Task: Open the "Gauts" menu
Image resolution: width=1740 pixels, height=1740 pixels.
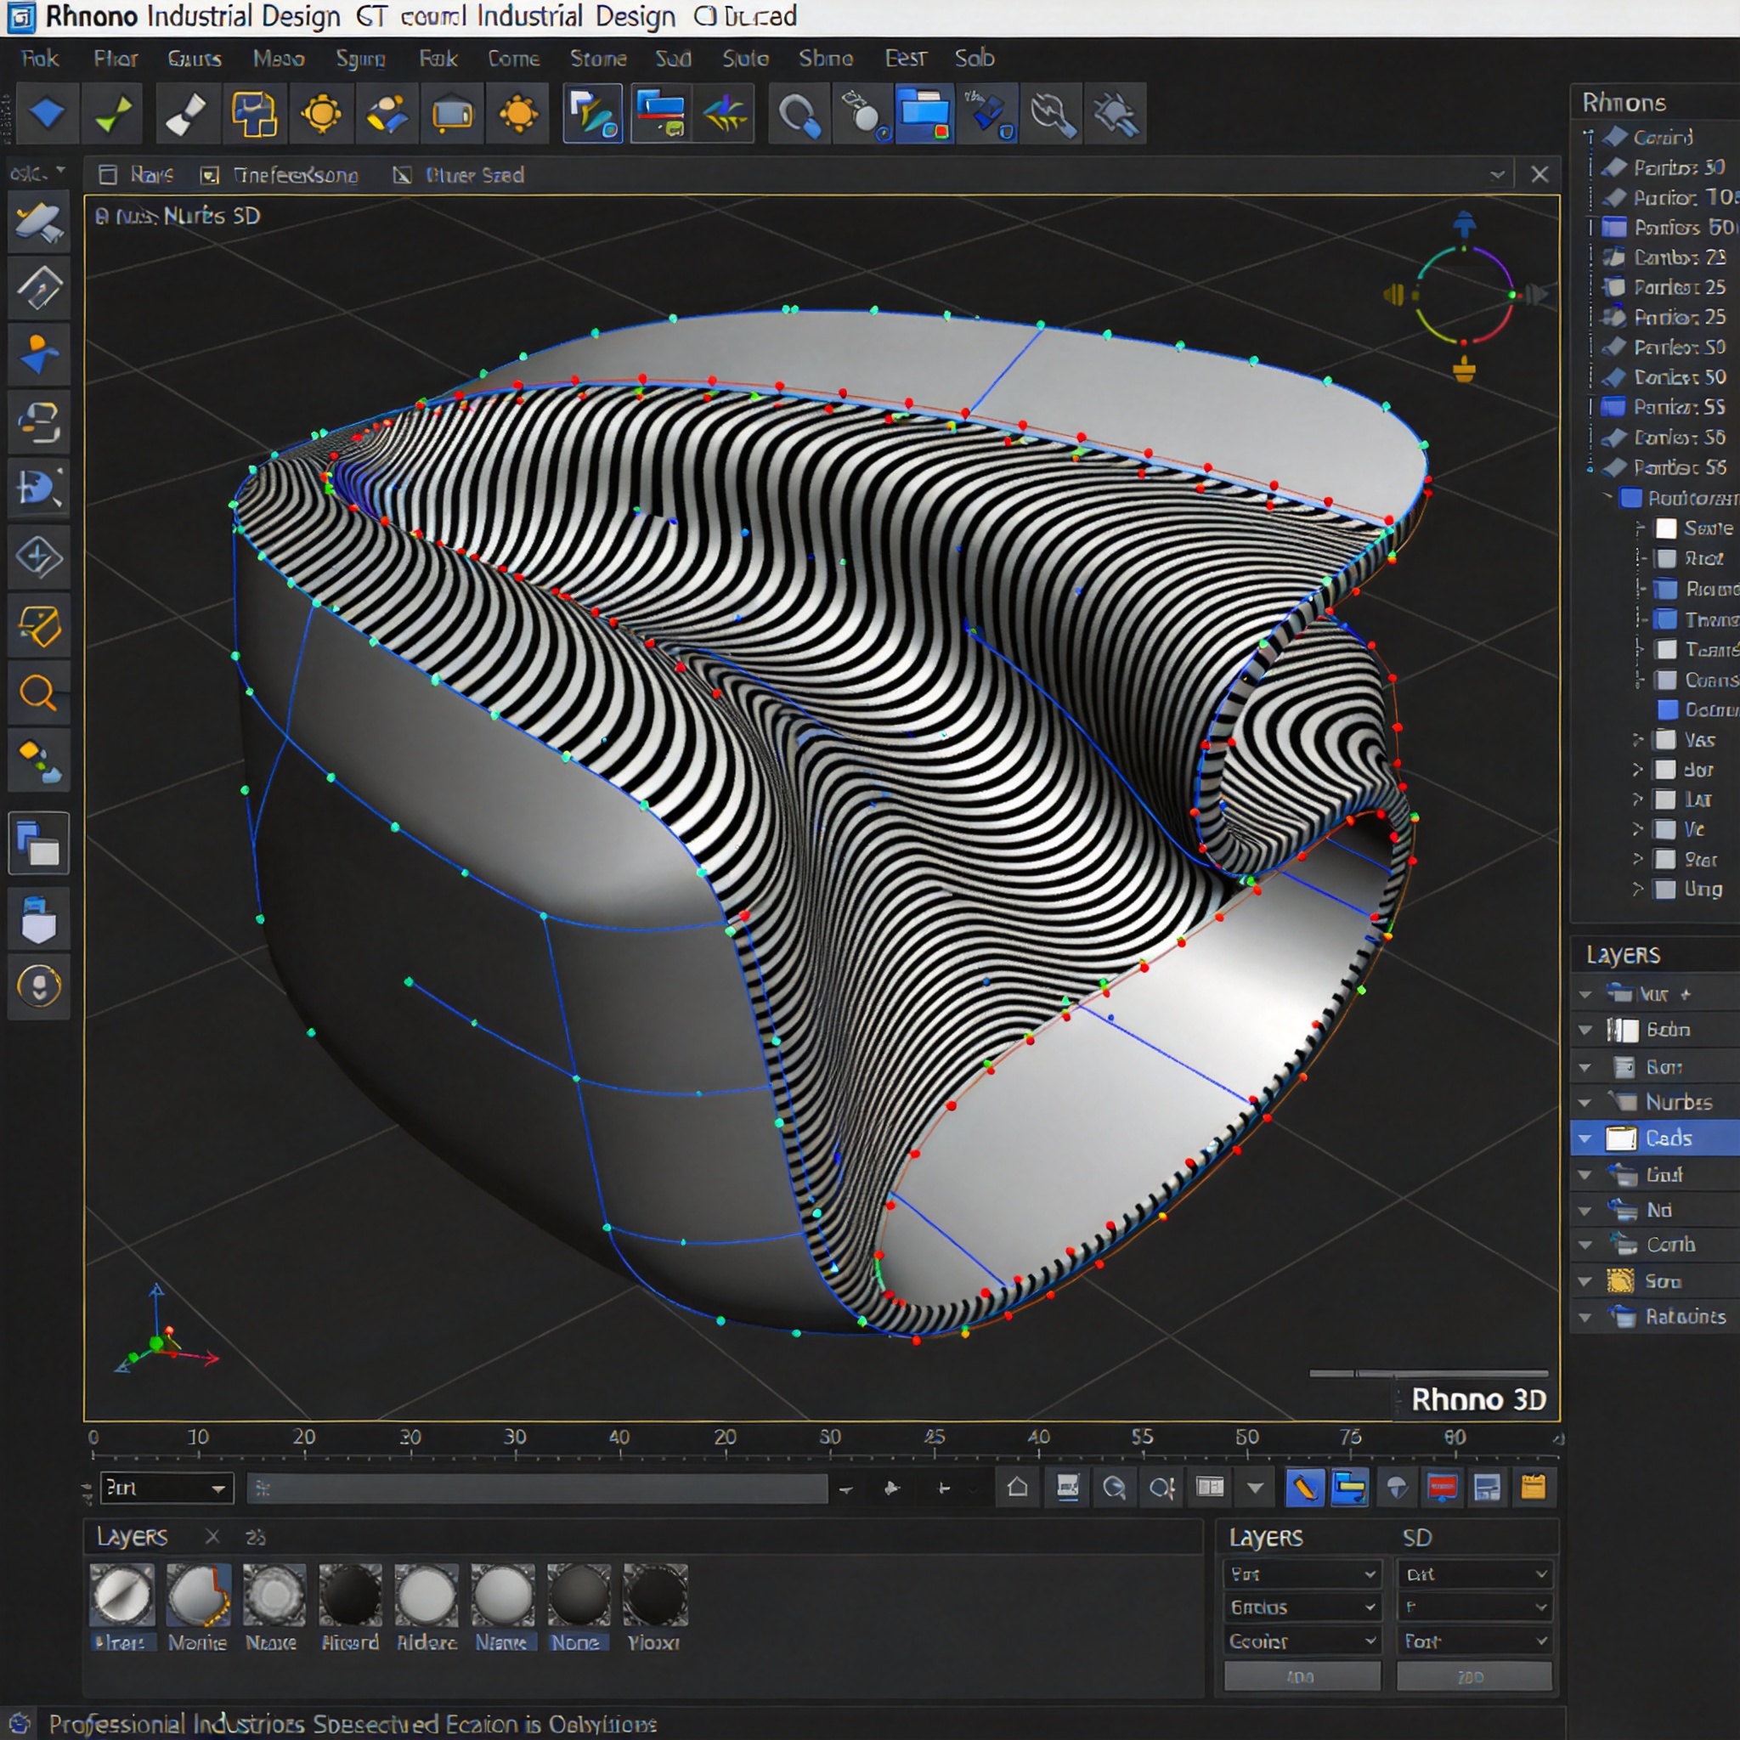Action: coord(195,59)
